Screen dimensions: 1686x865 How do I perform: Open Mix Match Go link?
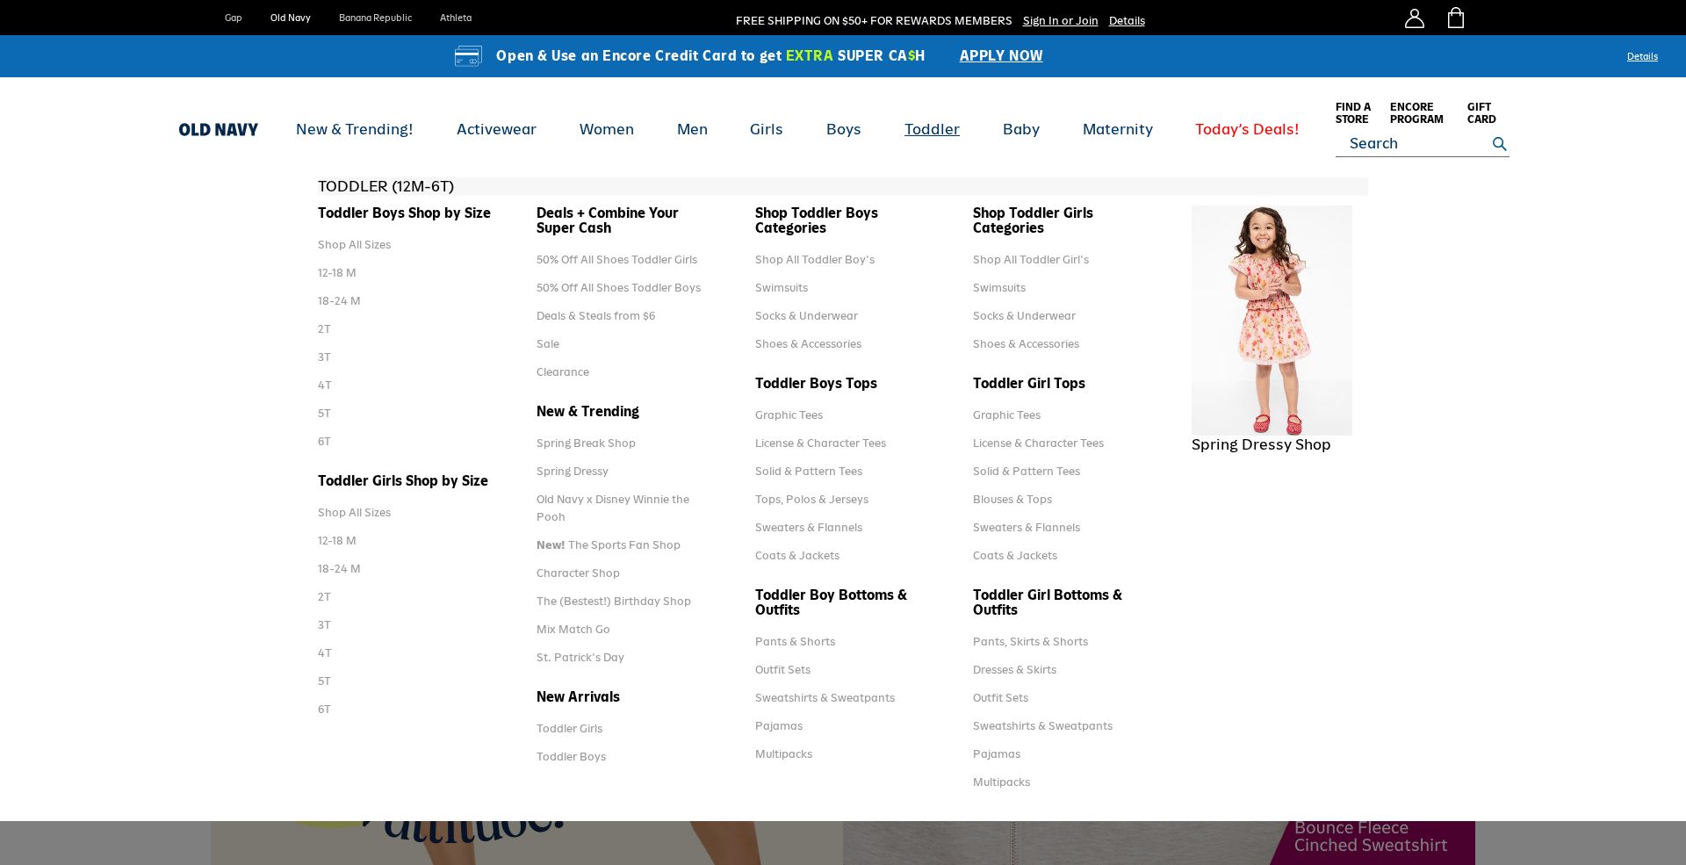573,629
